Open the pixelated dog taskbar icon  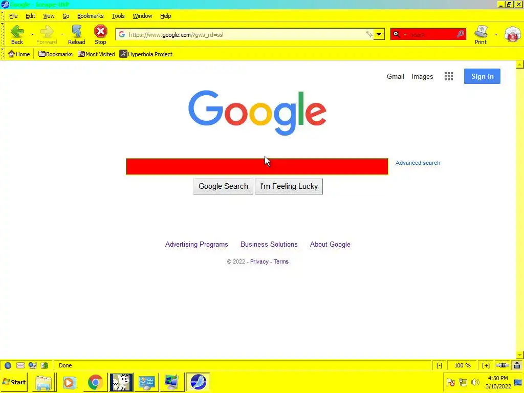click(x=121, y=382)
